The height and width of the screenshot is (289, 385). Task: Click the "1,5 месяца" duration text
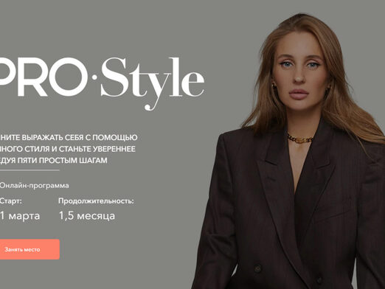click(87, 216)
